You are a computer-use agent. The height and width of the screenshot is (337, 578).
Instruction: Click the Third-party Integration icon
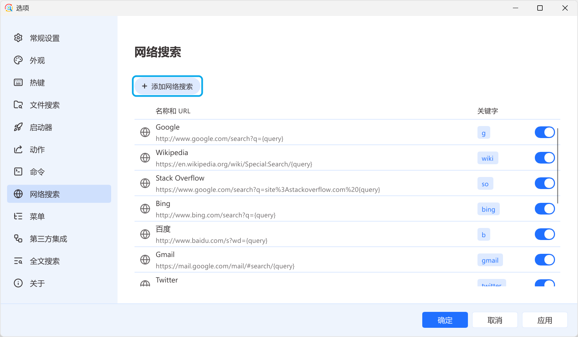[18, 239]
